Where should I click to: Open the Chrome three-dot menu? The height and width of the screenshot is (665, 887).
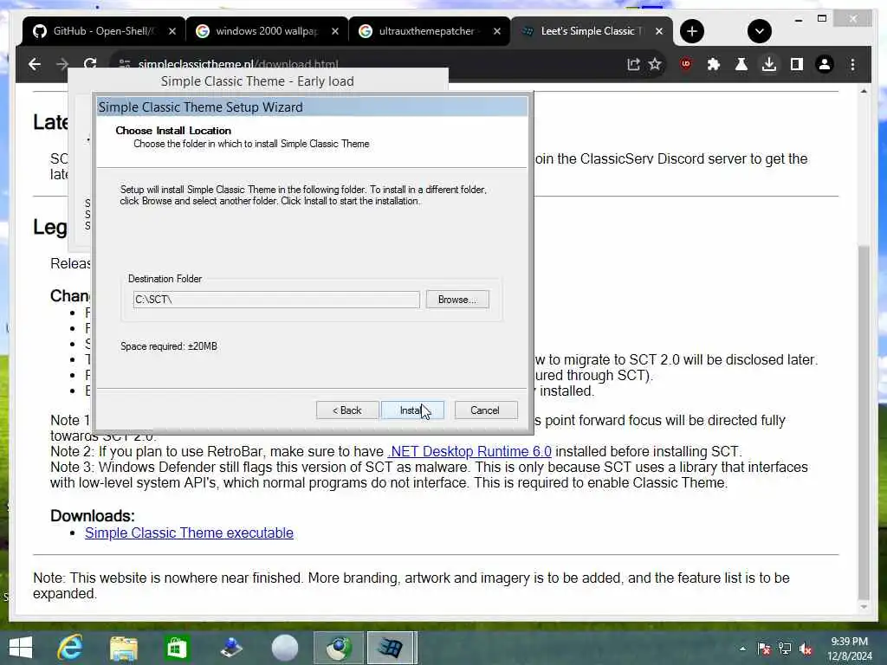click(852, 64)
